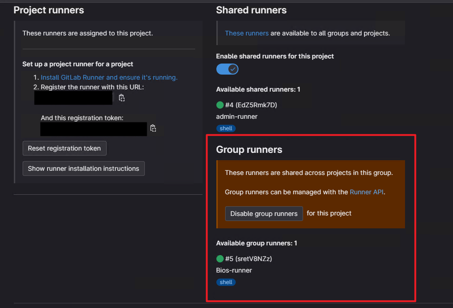Copy the registration token
Image resolution: width=453 pixels, height=308 pixels.
point(153,128)
